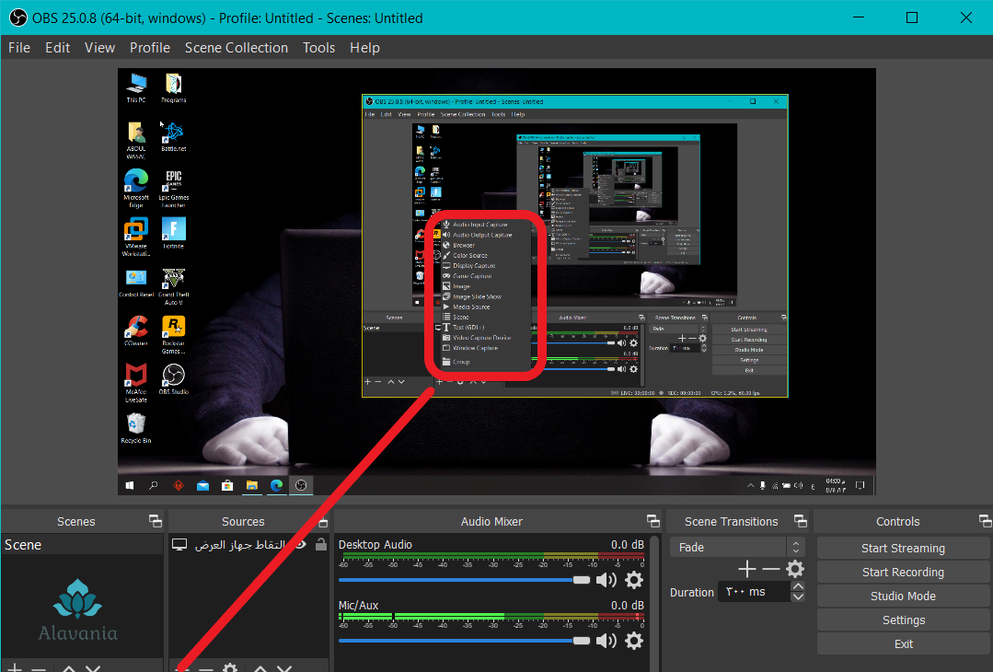
Task: Click the Desktop Audio '0.0 dB' value
Action: pos(627,545)
